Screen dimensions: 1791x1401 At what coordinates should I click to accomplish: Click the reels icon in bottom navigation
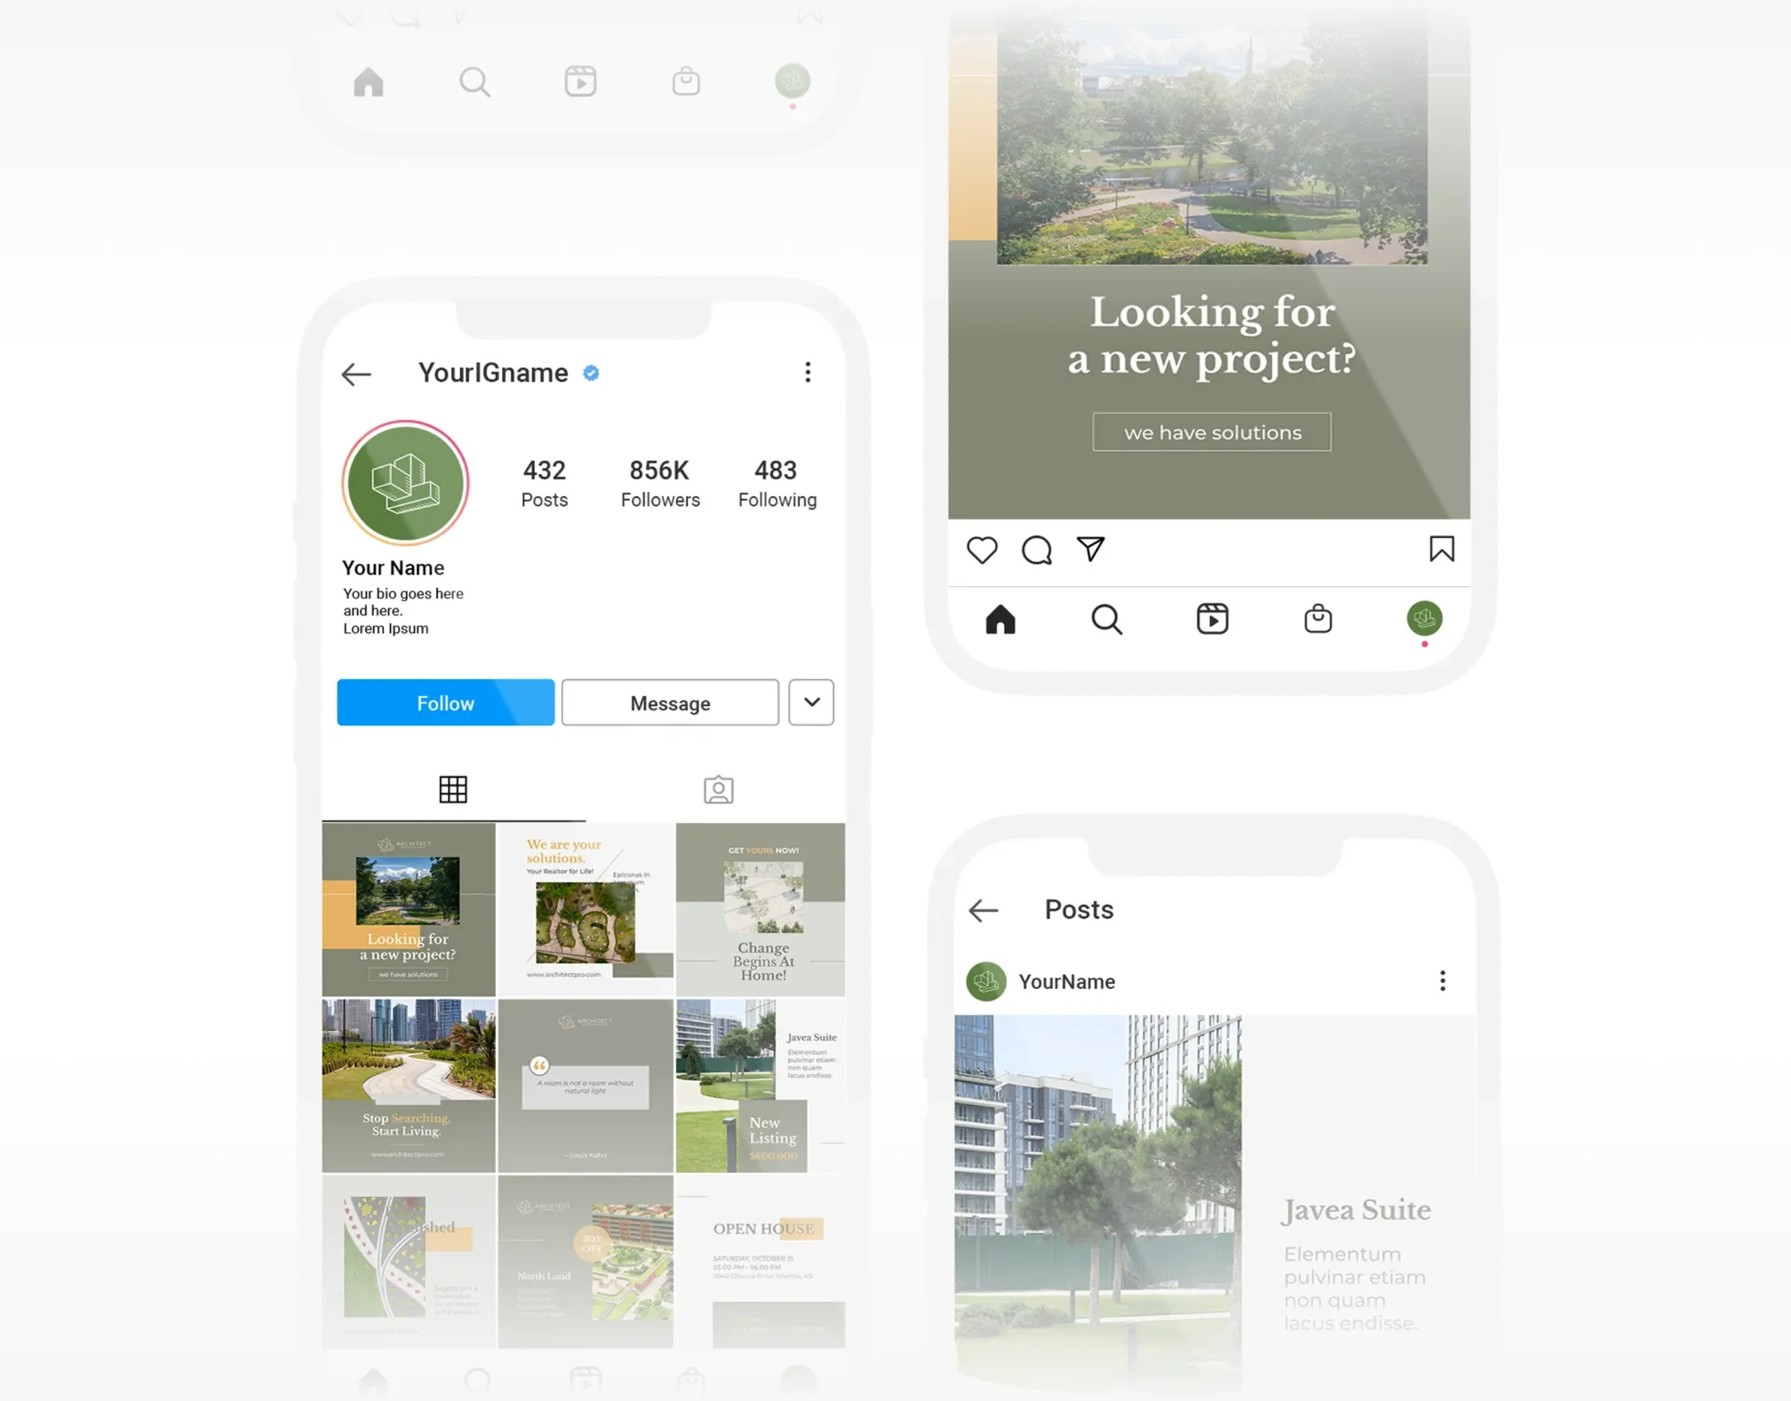[x=1211, y=618]
